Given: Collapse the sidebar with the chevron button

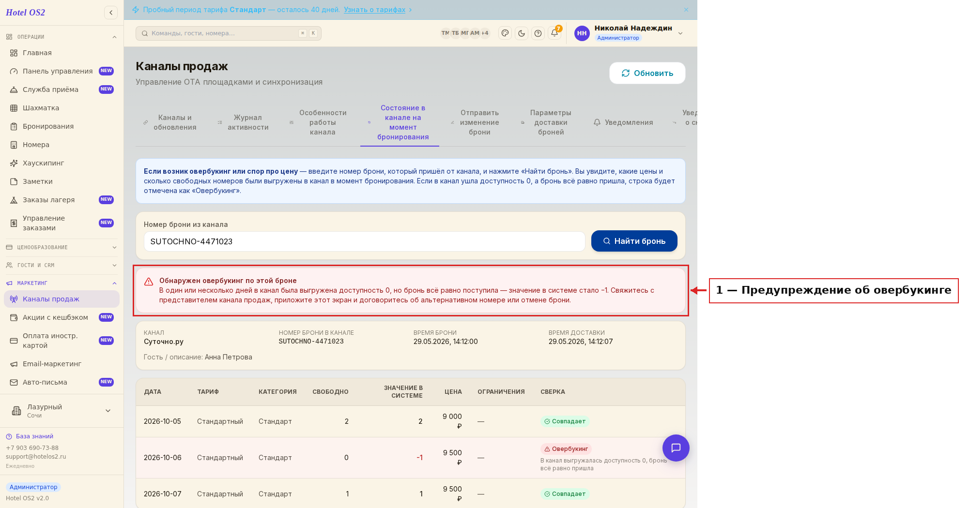Looking at the screenshot, I should pyautogui.click(x=111, y=13).
